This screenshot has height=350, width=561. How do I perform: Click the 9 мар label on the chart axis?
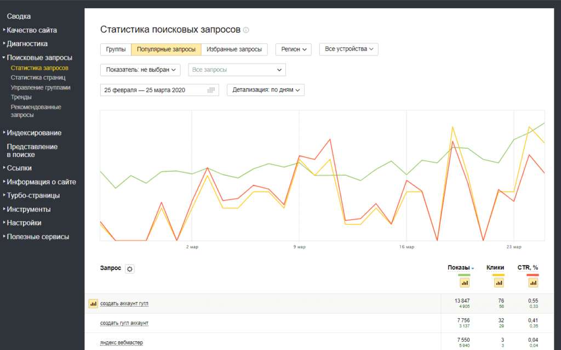(300, 247)
